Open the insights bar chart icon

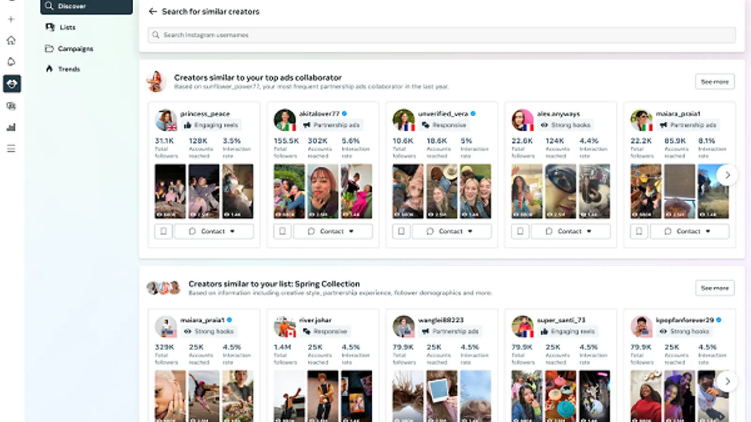pos(11,127)
